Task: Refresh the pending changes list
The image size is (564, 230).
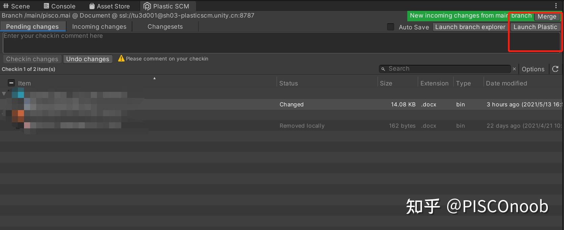Action: pyautogui.click(x=555, y=69)
